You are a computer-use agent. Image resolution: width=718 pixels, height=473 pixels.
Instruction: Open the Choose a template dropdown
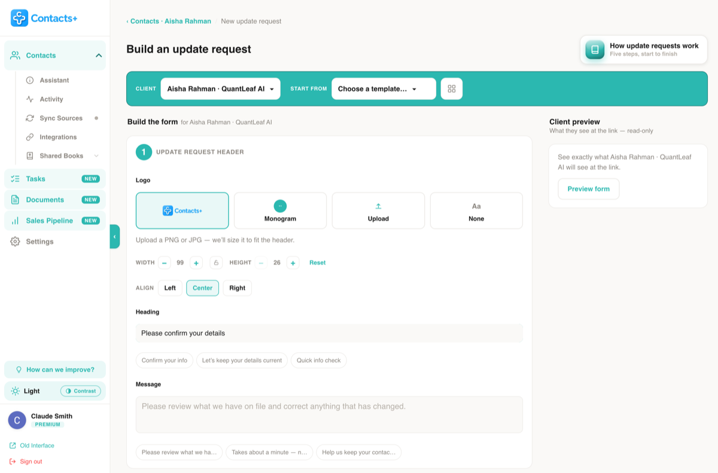coord(384,89)
